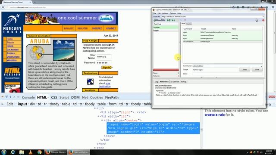Open VLC media player from the taskbar
This screenshot has height=155, width=276.
(x=31, y=152)
